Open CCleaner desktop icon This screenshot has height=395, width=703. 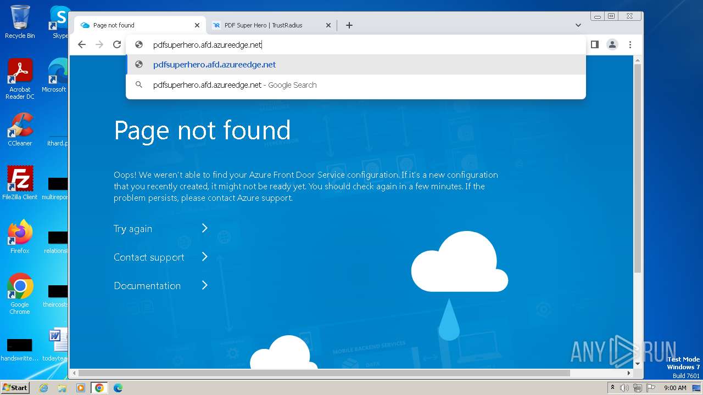tap(20, 129)
